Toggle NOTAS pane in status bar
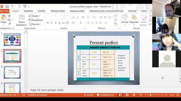This screenshot has width=181, height=101. click(89, 95)
